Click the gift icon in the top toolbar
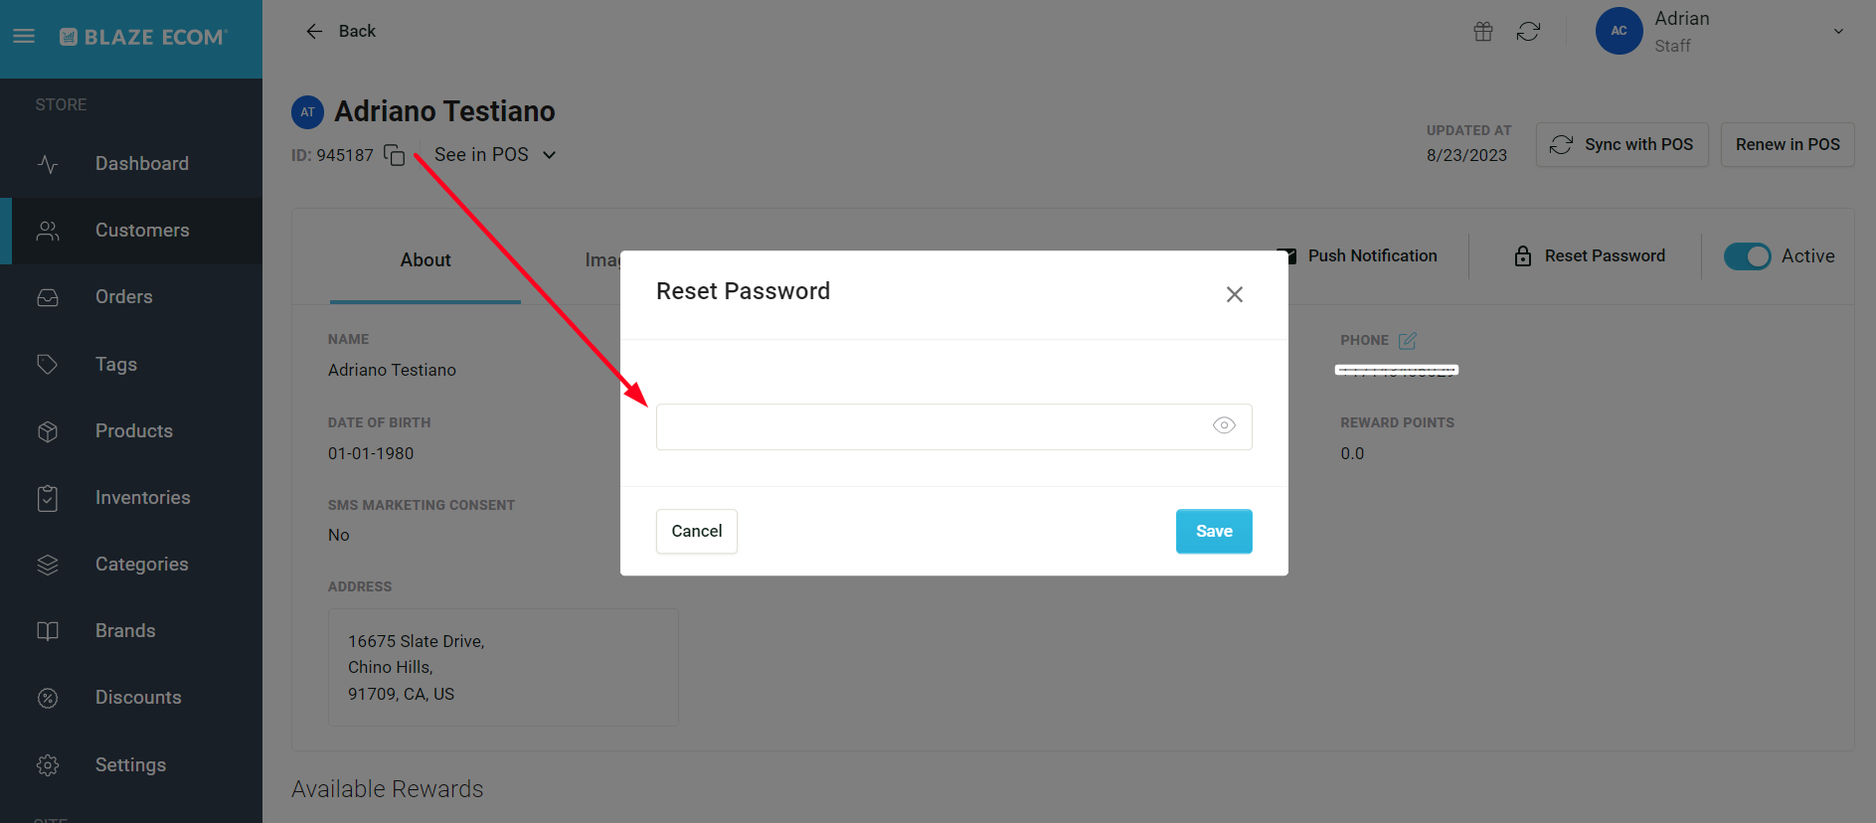 (1482, 31)
